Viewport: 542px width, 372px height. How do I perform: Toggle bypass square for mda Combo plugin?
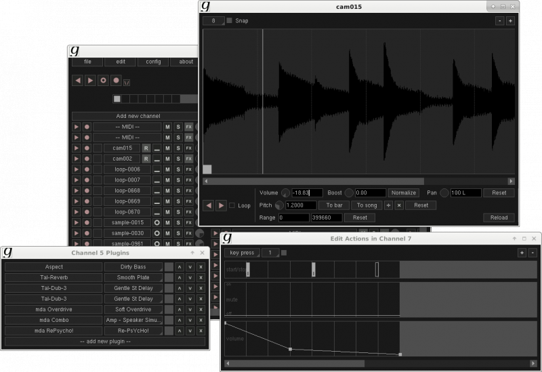169,320
